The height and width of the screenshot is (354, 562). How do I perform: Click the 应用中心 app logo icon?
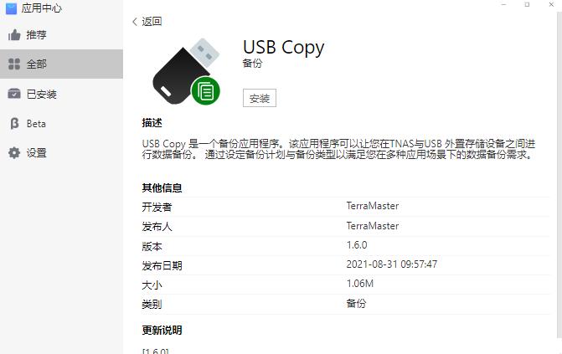[x=11, y=8]
